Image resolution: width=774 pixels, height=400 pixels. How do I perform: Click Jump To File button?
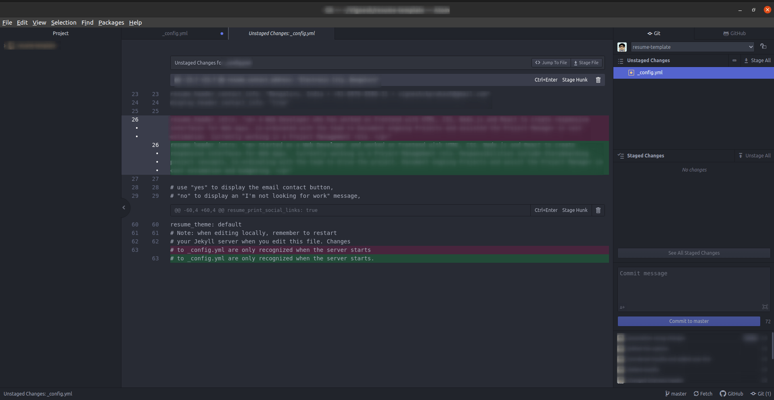tap(551, 63)
